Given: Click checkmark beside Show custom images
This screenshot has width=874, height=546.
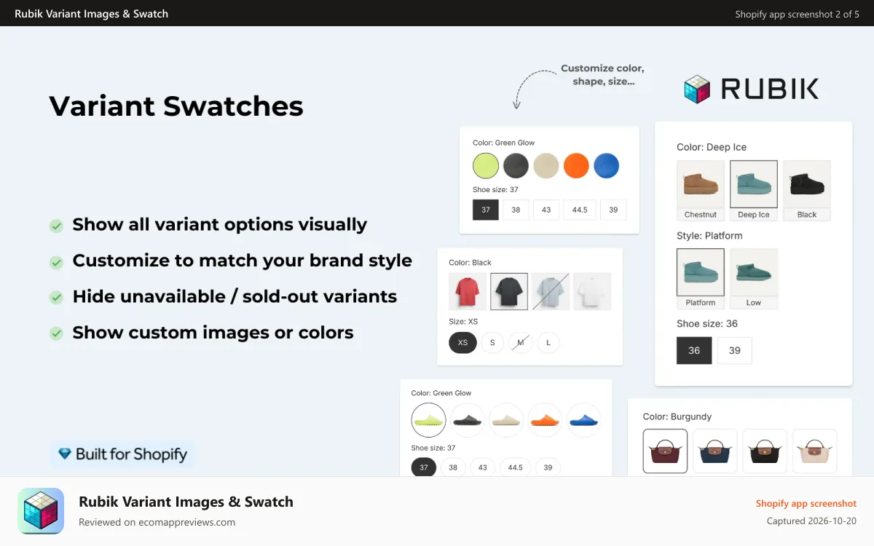Looking at the screenshot, I should click(56, 333).
